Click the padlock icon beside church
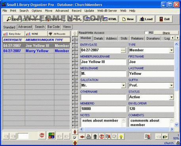This screenshot has height=146, width=181. [x=177, y=143]
